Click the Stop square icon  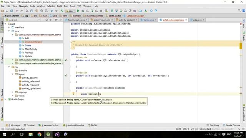click(x=101, y=11)
